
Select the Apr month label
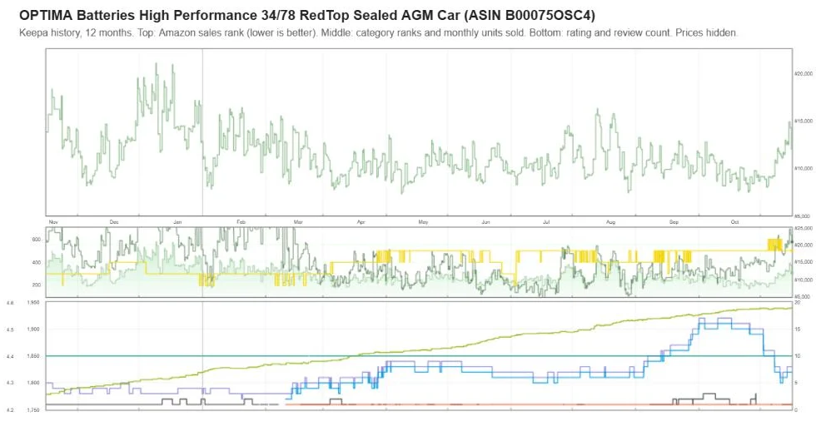[x=361, y=222]
